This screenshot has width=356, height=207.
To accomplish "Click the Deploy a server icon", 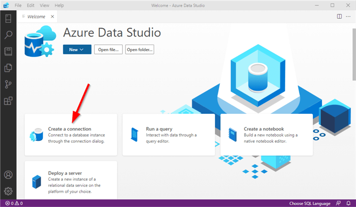I will pos(37,182).
